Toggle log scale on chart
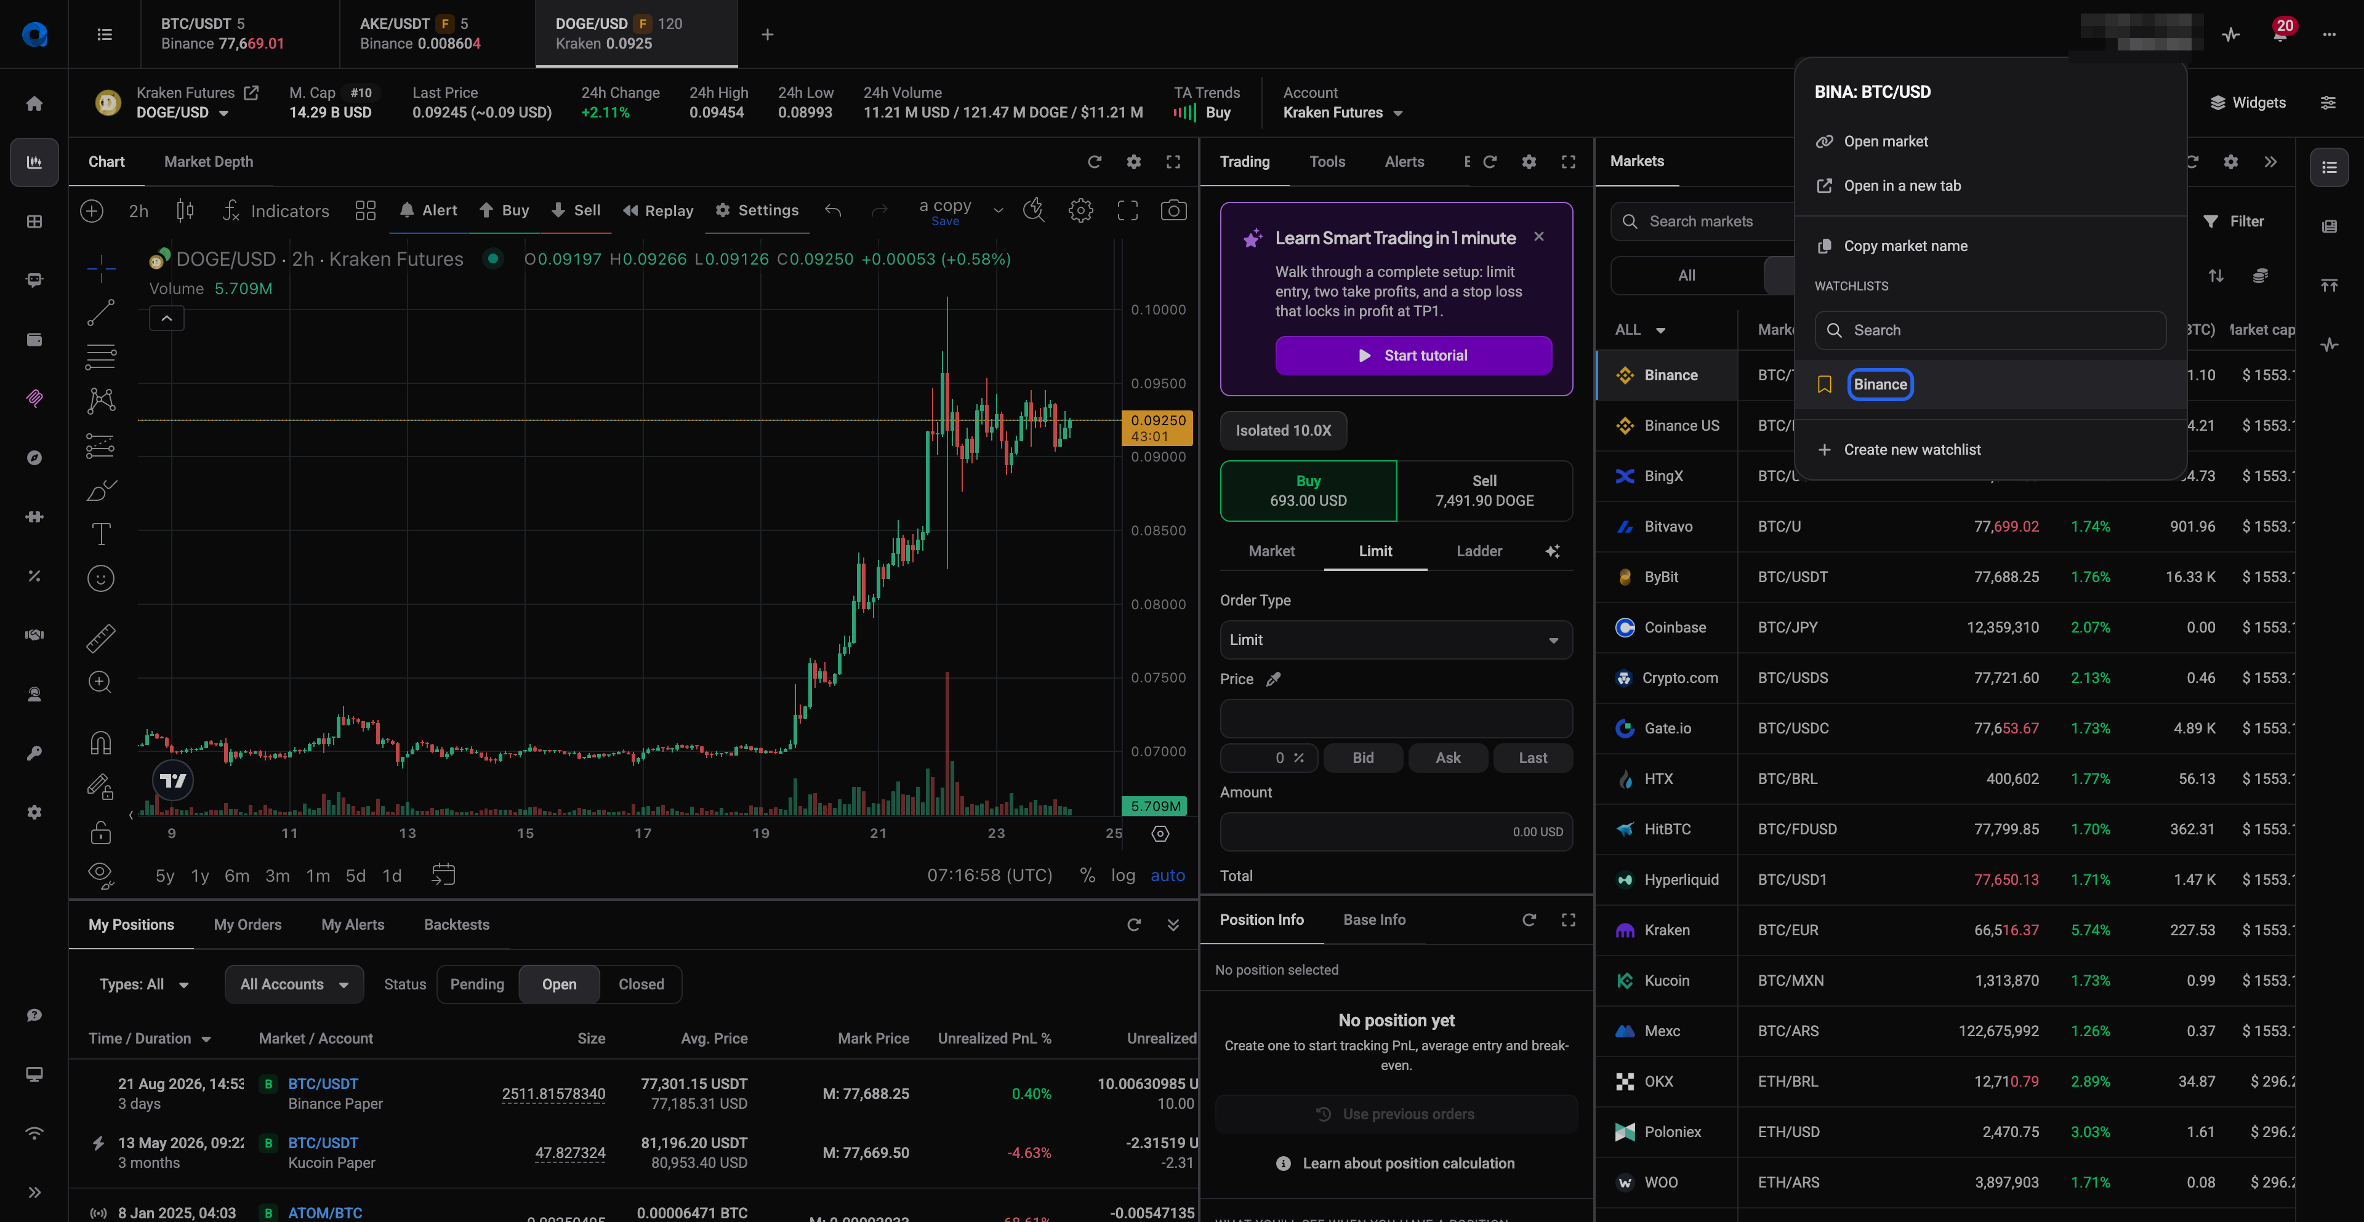This screenshot has width=2364, height=1222. coord(1122,875)
